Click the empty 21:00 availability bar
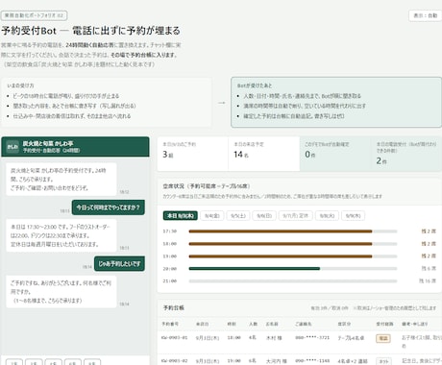This screenshot has width=442, height=365. click(x=293, y=281)
